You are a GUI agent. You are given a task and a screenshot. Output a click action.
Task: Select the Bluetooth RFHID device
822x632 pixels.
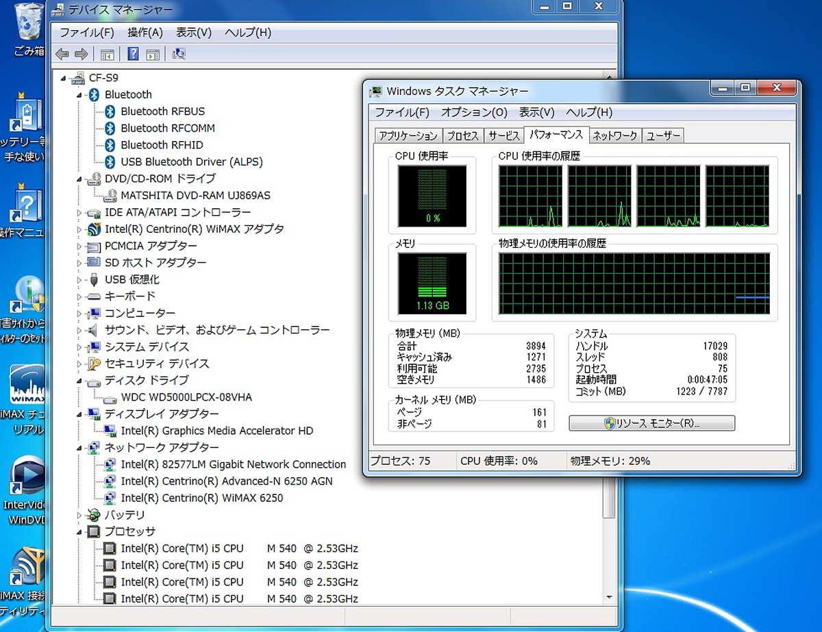pyautogui.click(x=162, y=144)
